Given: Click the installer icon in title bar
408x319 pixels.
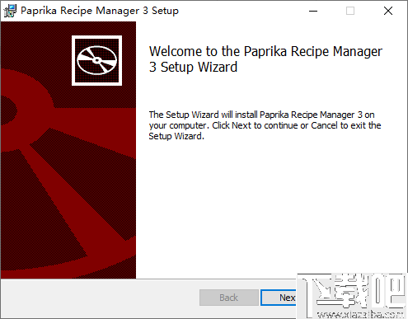Looking at the screenshot, I should 10,11.
